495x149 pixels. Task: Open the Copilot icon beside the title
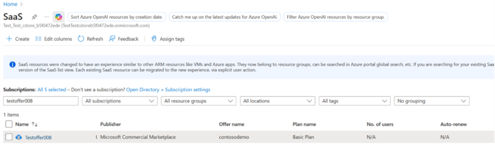(x=58, y=17)
